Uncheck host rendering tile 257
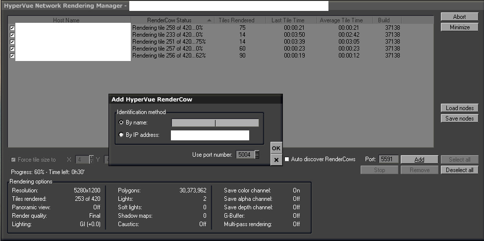Viewport: 484px width, 241px height. point(12,49)
